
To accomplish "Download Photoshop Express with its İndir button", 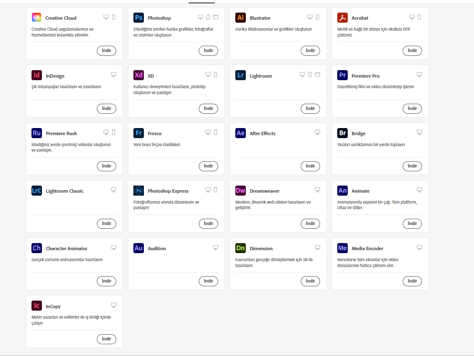I will click(208, 223).
